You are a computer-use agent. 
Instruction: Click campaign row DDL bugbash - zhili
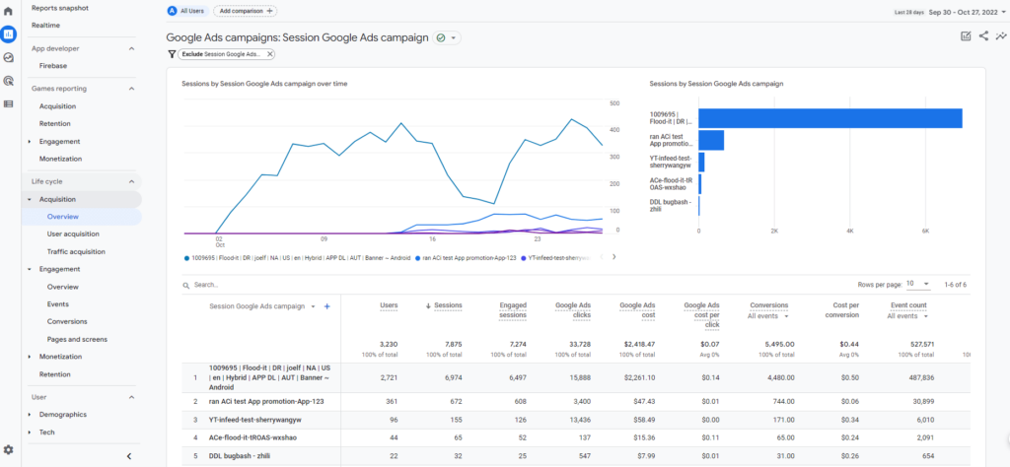[x=239, y=455]
